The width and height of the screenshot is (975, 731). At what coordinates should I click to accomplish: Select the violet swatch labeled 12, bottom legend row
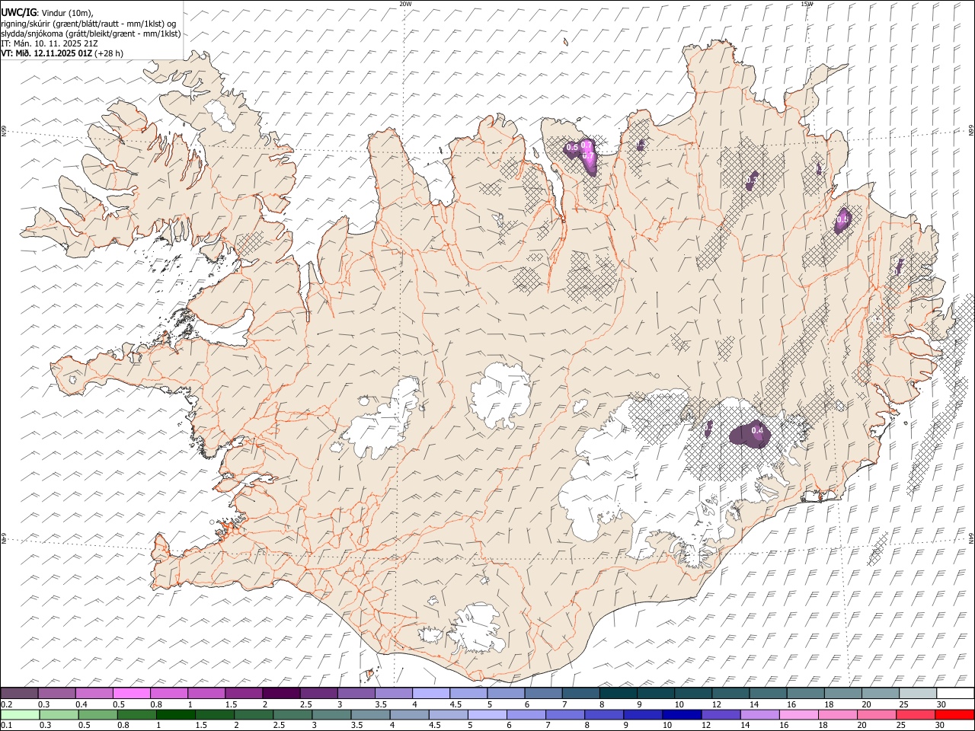pos(721,715)
